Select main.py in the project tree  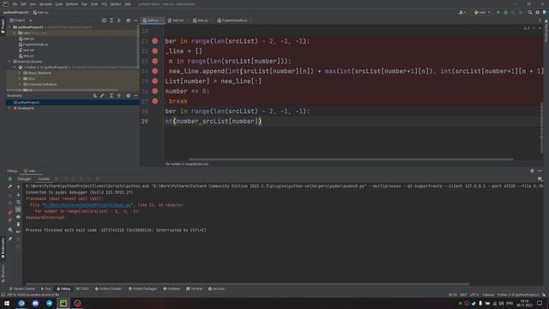tap(27, 39)
